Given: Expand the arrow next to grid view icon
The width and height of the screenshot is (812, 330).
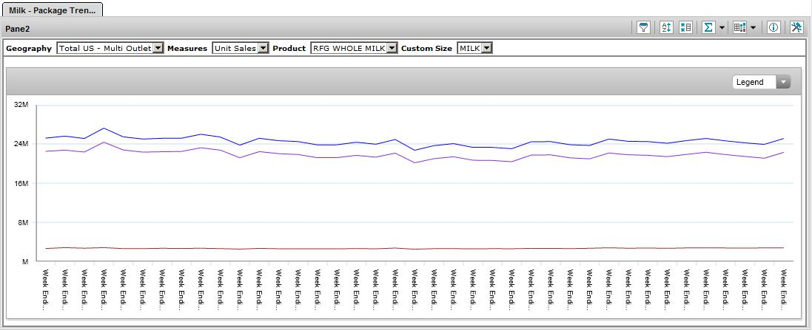Looking at the screenshot, I should pyautogui.click(x=753, y=27).
